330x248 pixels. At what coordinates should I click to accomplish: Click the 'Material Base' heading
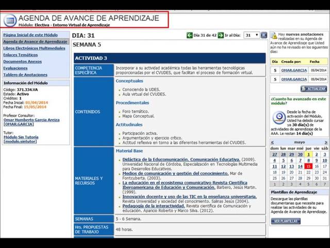point(129,151)
